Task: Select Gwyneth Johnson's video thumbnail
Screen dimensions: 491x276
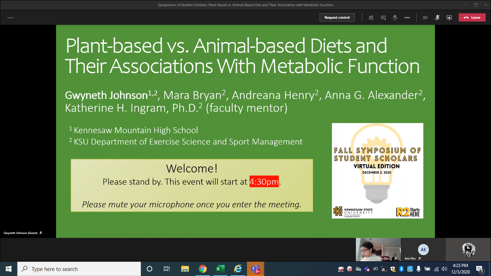Action: point(378,249)
